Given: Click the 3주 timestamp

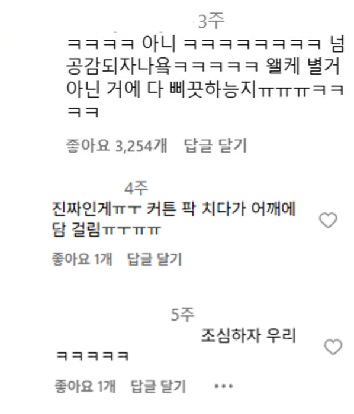Looking at the screenshot, I should (x=211, y=21).
